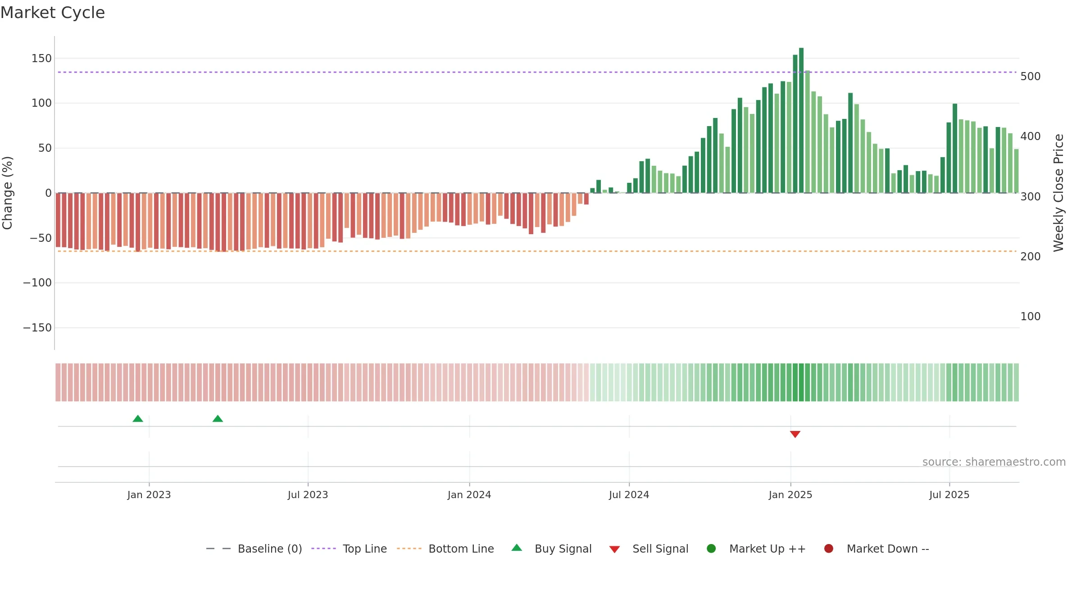This screenshot has width=1081, height=608.
Task: Click the source: sharemaestro.com text
Action: pyautogui.click(x=994, y=462)
